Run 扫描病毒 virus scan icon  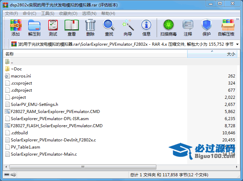(x=168, y=27)
